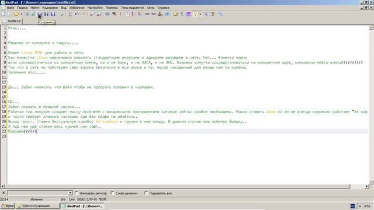This screenshot has height=210, width=374.
Task: Open the Правка menu
Action: coord(22,8)
